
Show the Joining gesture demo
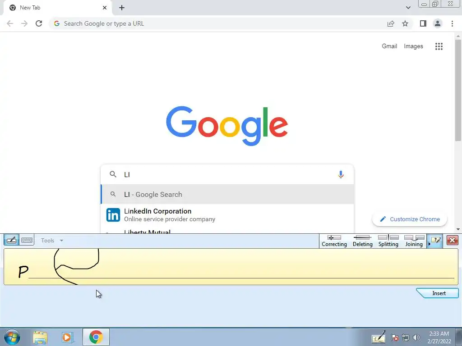pos(414,241)
